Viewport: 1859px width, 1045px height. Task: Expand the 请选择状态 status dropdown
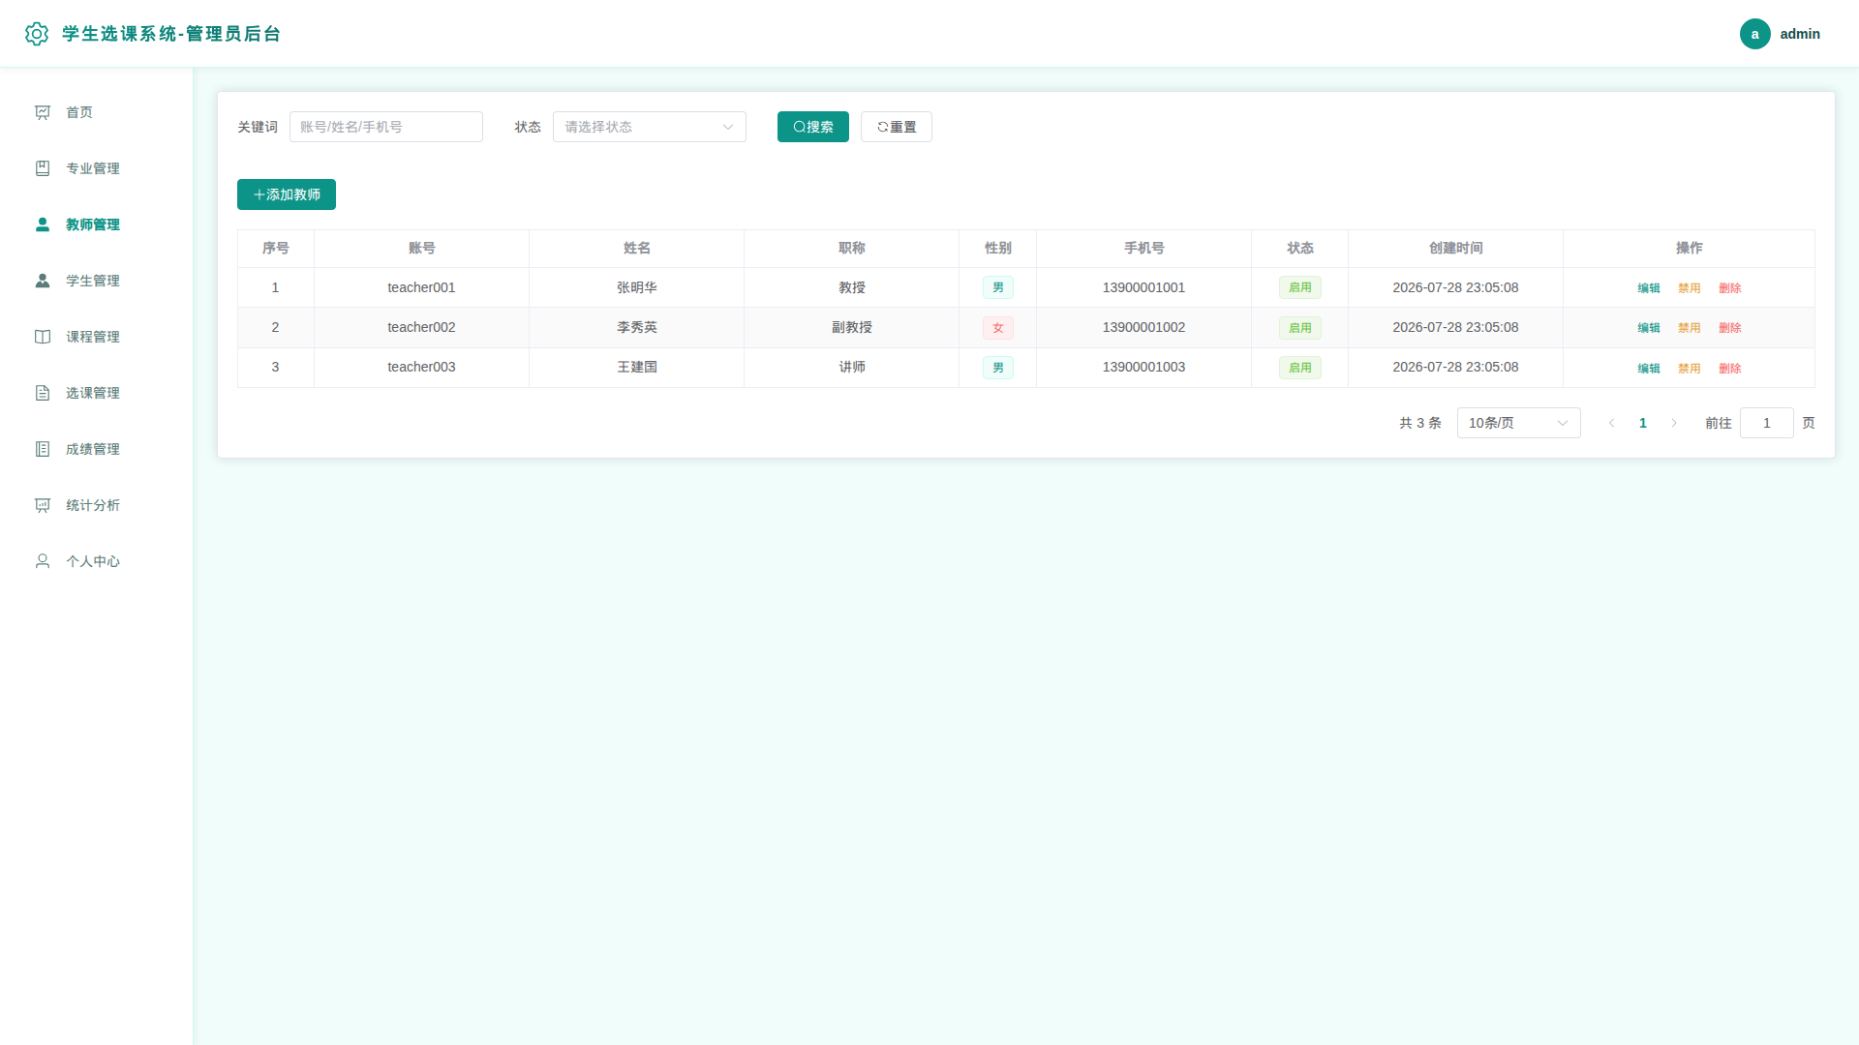click(x=649, y=127)
